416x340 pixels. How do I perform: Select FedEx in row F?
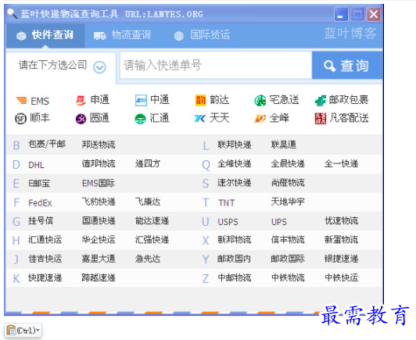coord(40,203)
